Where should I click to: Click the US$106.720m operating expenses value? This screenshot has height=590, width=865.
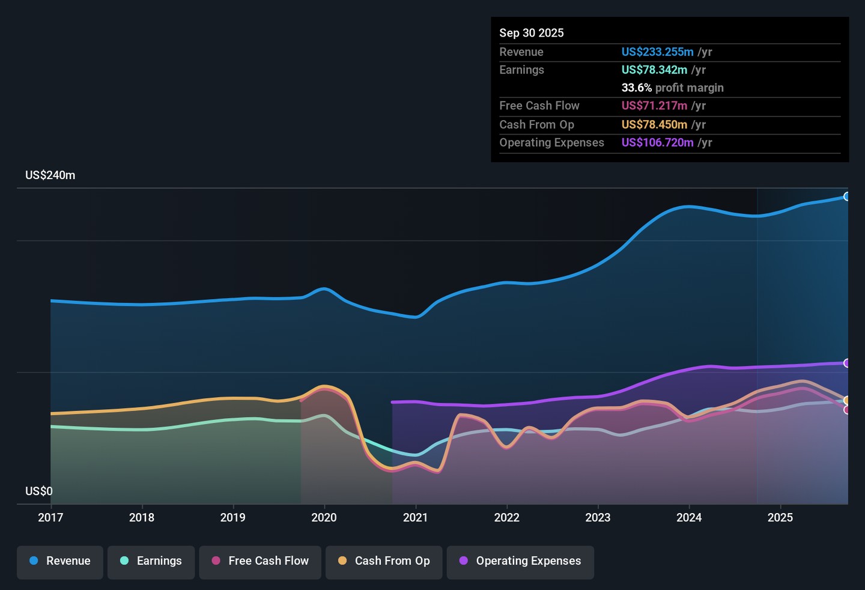tap(657, 142)
